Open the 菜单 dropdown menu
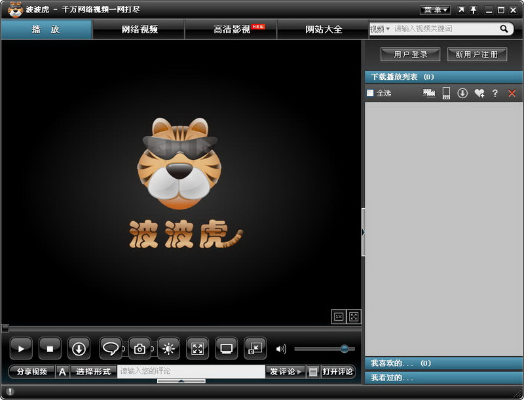Screen dimensions: 524x400 (435, 10)
